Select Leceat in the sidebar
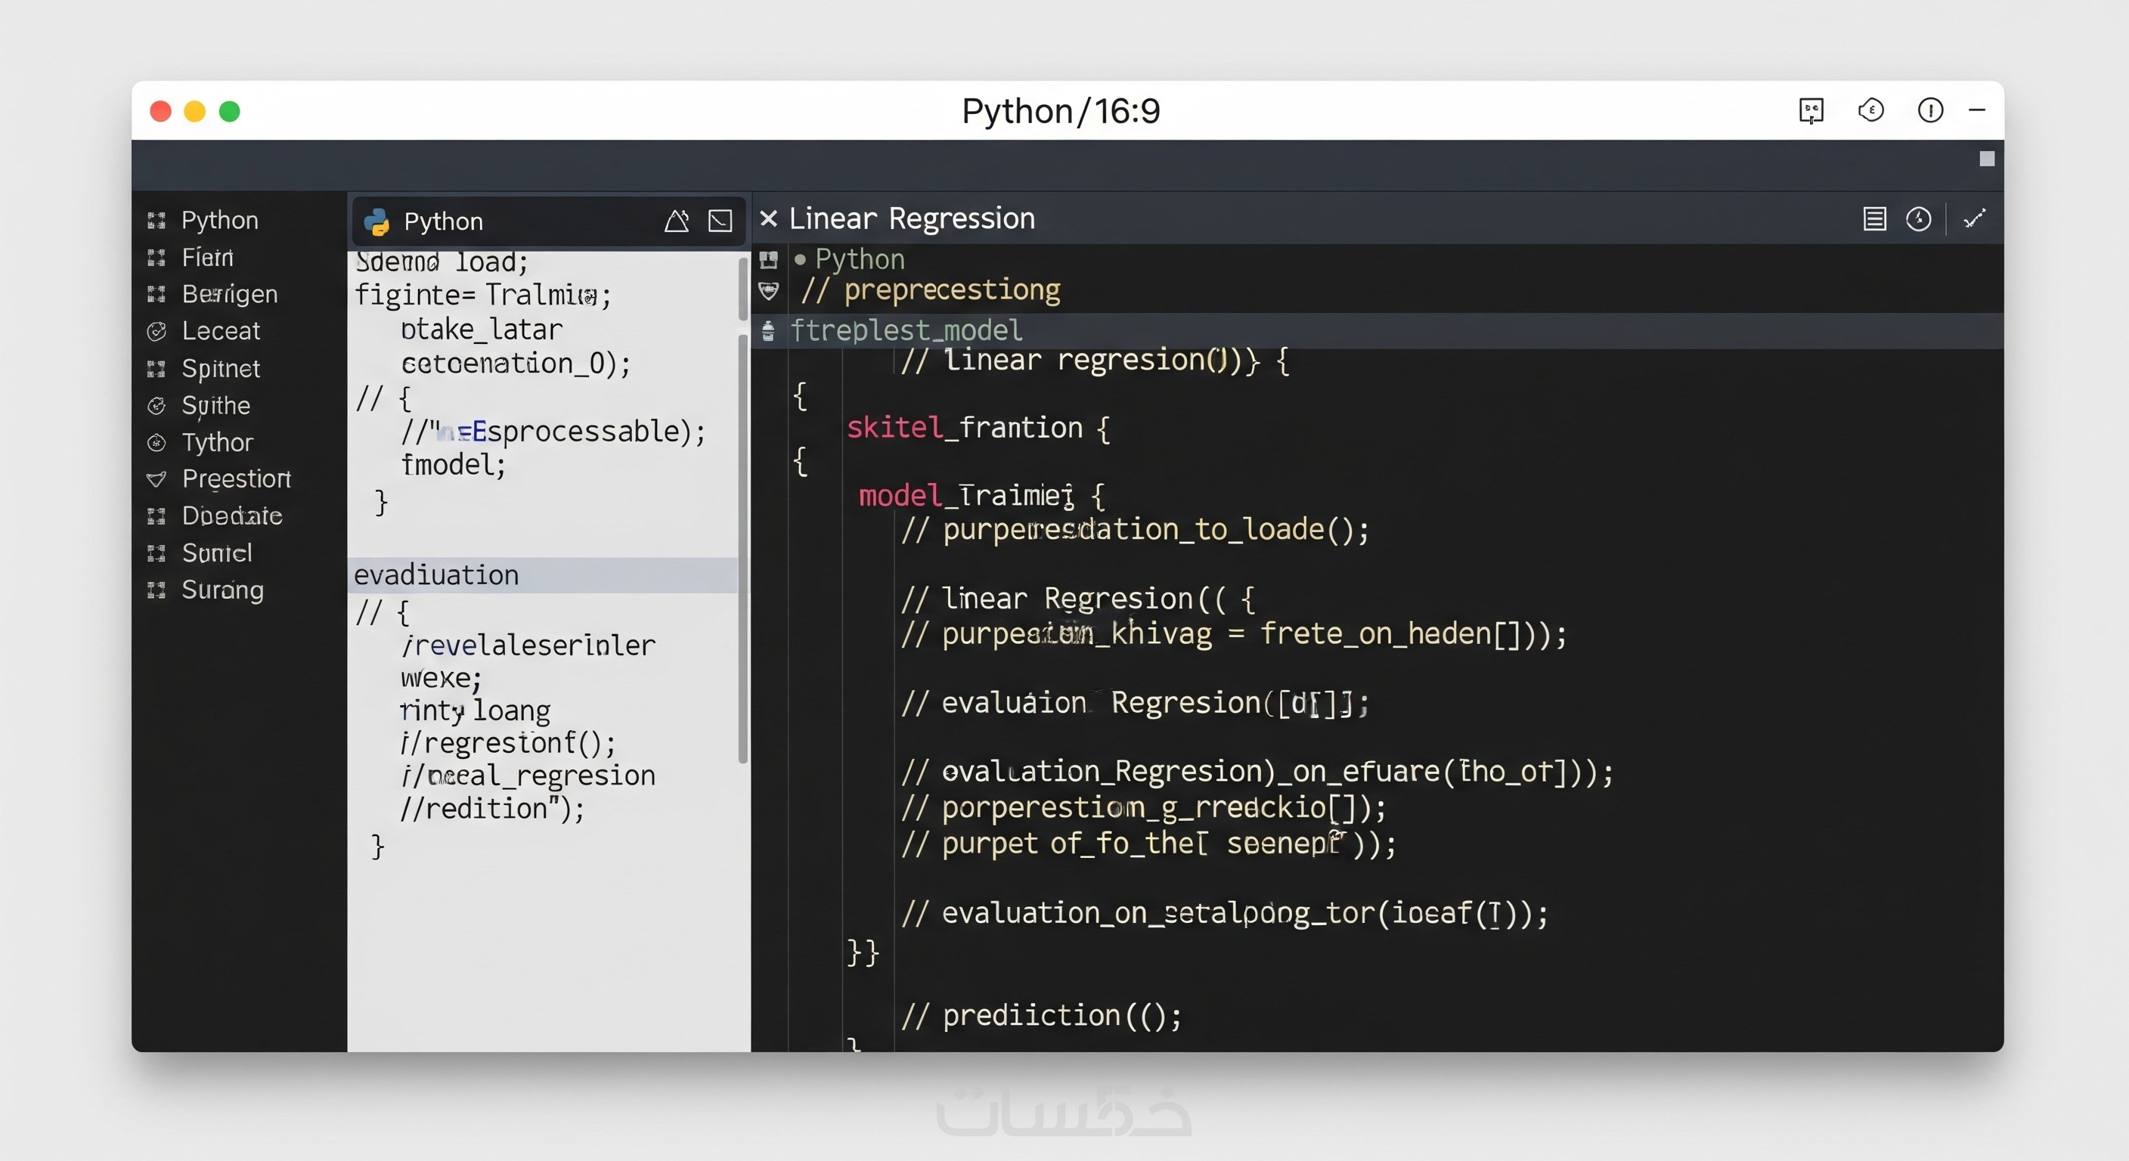 click(220, 331)
